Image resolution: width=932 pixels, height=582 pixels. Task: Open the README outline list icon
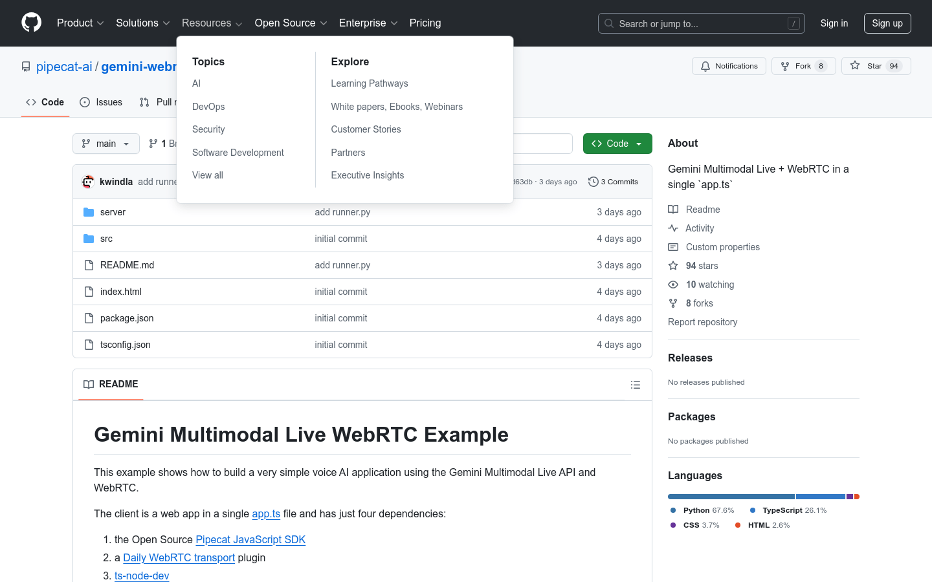pyautogui.click(x=636, y=385)
